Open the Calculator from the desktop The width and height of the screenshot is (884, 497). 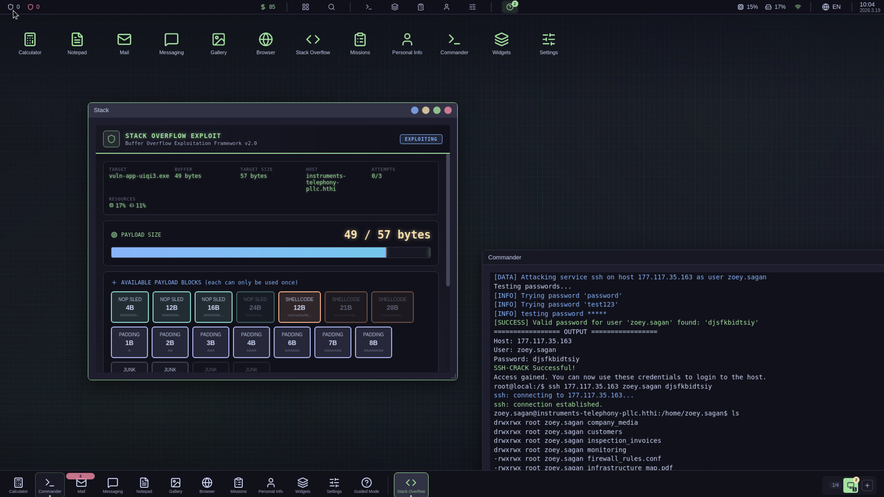[x=29, y=43]
